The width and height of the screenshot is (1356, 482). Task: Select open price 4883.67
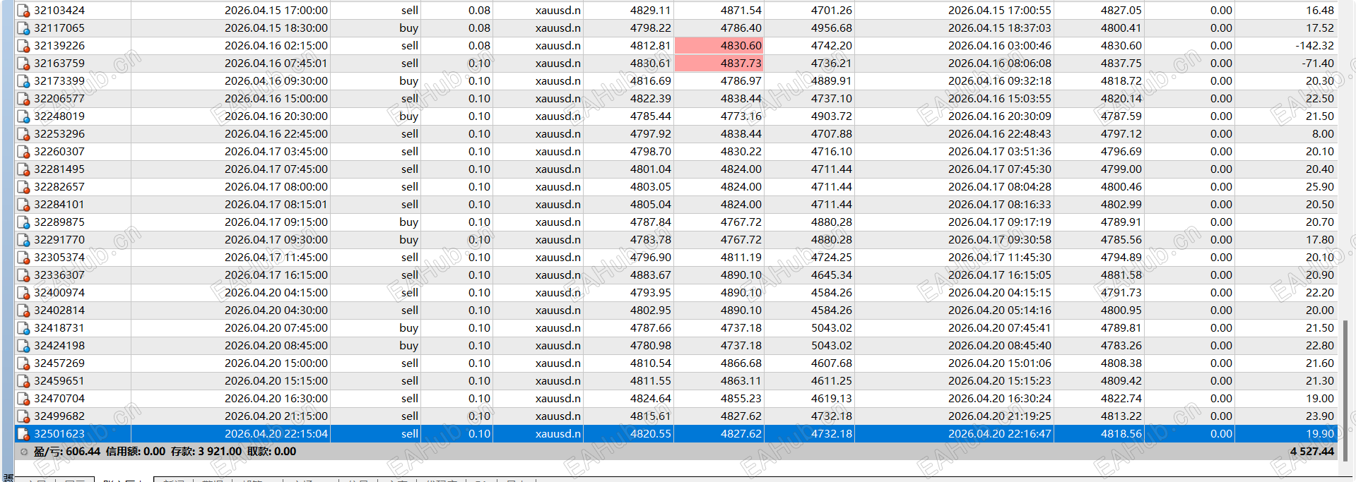(x=651, y=275)
